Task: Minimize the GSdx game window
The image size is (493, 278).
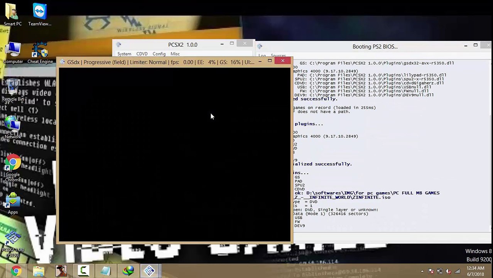Action: (260, 61)
